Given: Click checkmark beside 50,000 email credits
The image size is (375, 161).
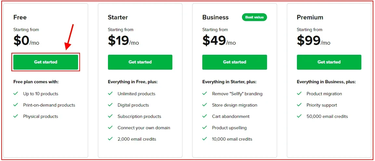Looking at the screenshot, I should [x=299, y=116].
